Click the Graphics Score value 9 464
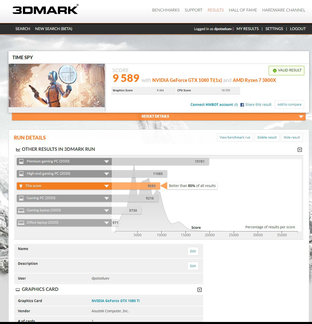The image size is (312, 324). coord(160,91)
